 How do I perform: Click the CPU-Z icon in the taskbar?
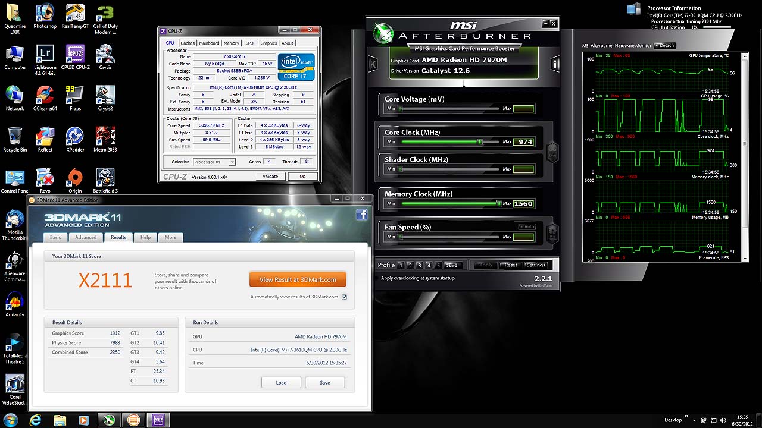pyautogui.click(x=158, y=420)
